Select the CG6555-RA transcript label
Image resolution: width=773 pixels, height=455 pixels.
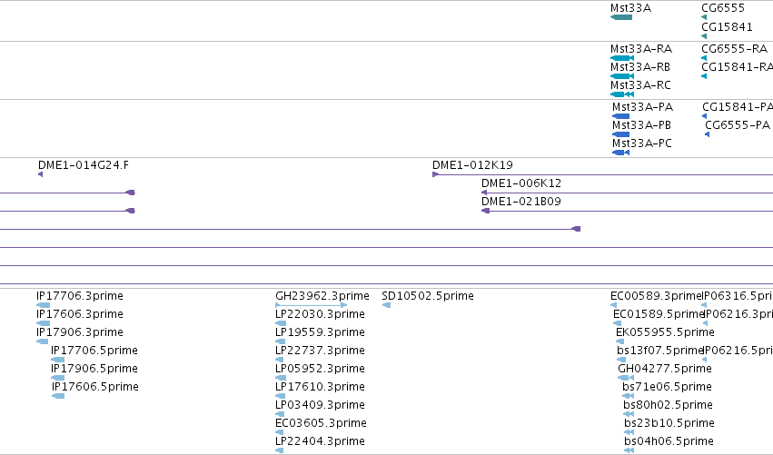point(734,49)
